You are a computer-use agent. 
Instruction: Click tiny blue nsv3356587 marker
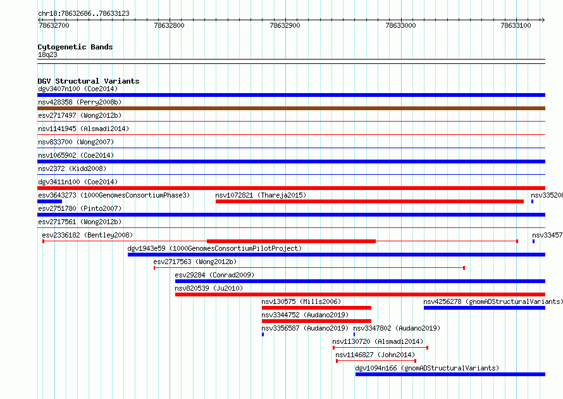point(263,334)
